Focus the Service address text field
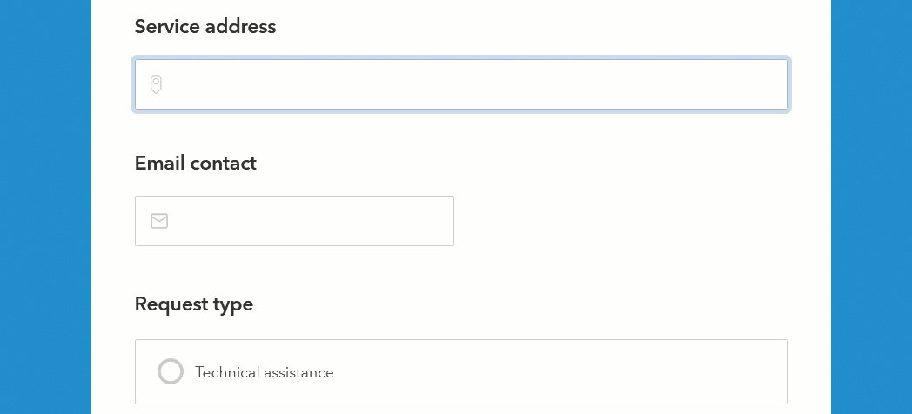 click(470, 84)
